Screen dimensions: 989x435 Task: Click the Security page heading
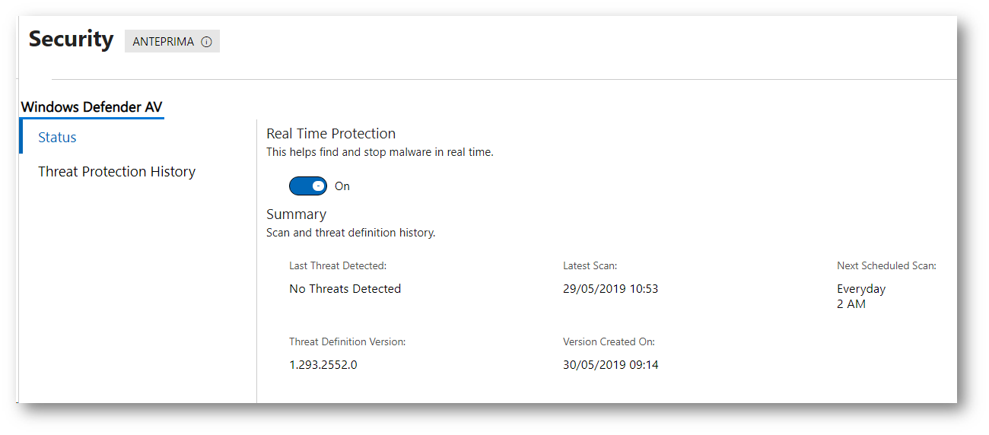point(71,39)
